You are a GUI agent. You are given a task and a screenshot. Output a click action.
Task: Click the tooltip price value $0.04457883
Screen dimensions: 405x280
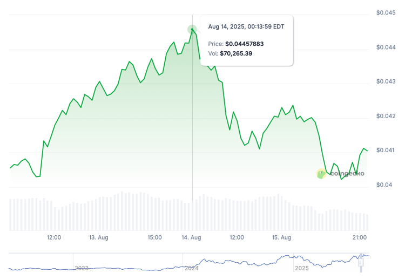(x=244, y=44)
